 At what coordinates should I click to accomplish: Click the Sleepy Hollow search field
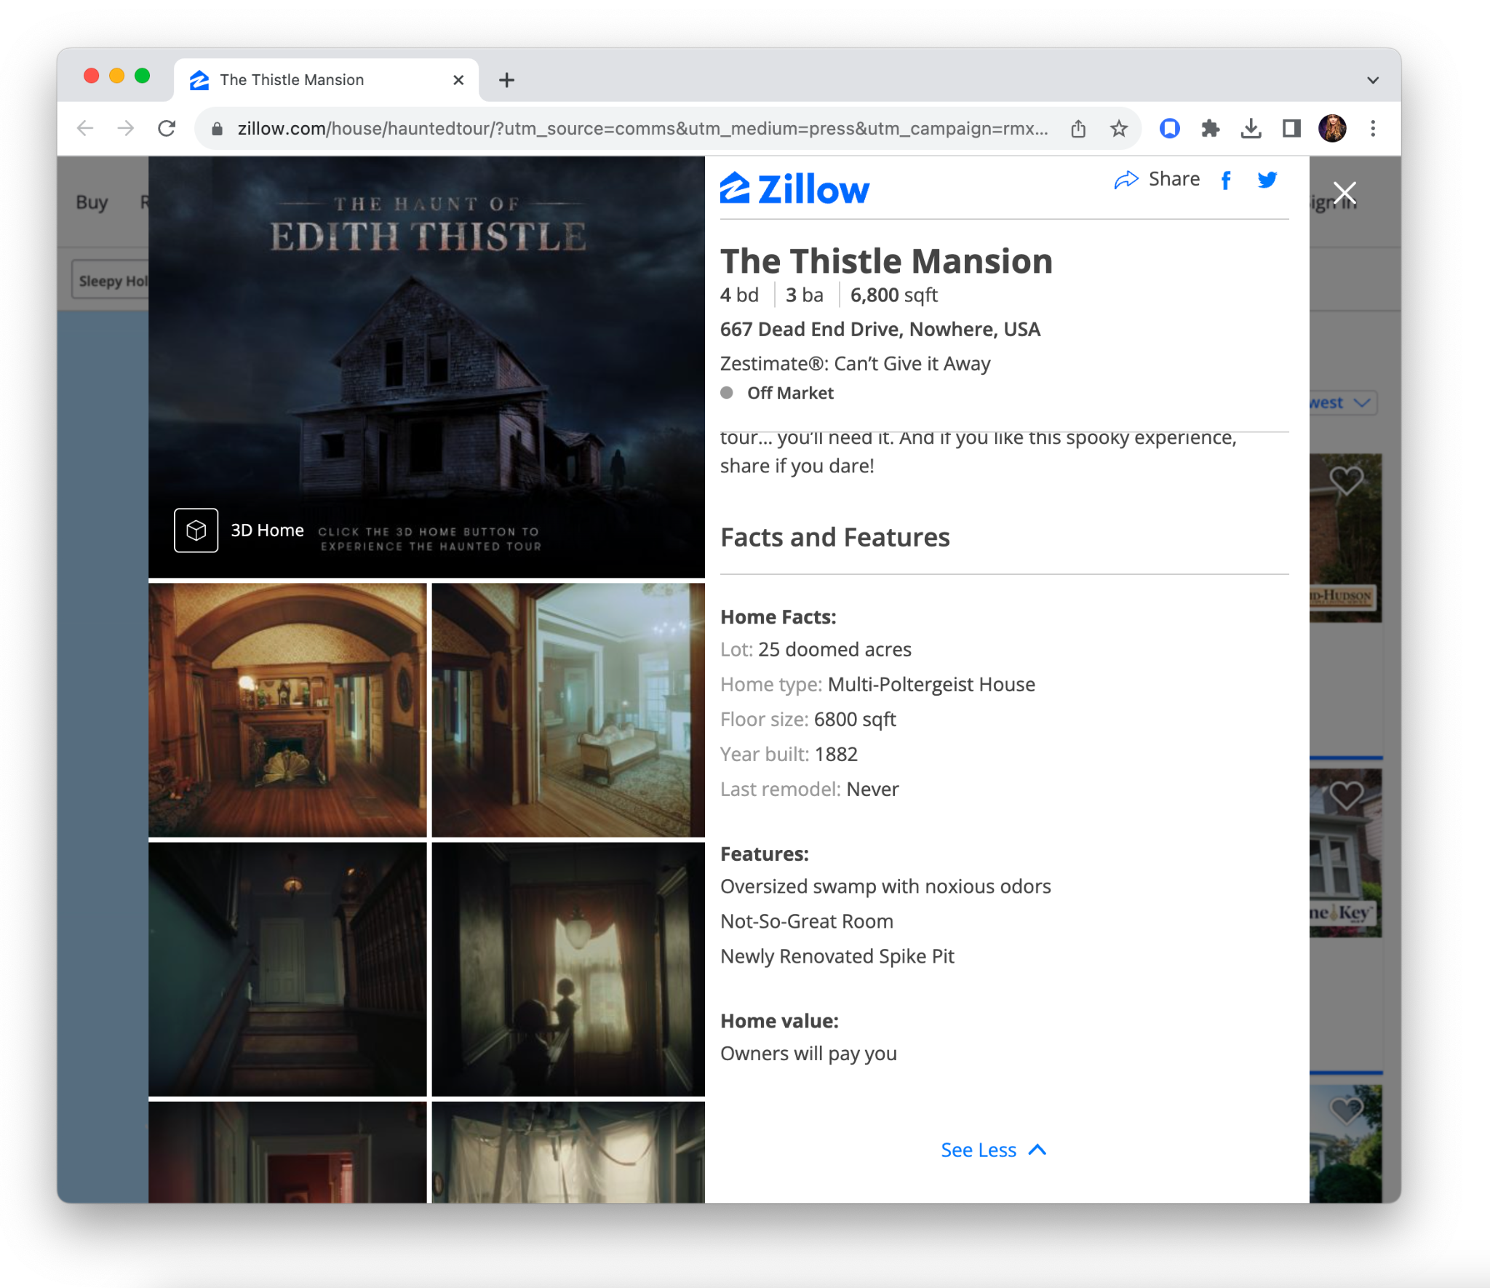pos(110,280)
